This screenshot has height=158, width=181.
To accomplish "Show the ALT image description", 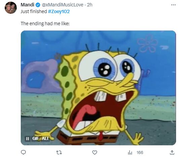I will coord(45,139).
